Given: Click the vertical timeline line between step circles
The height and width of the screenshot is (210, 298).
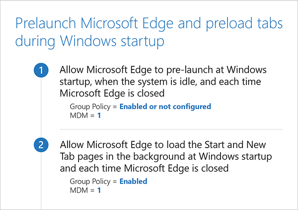Looking at the screenshot, I should [41, 109].
